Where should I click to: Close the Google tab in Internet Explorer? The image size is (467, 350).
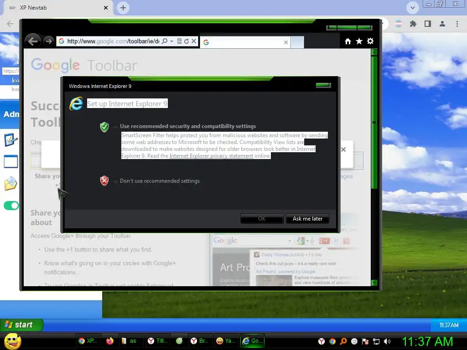[x=285, y=42]
